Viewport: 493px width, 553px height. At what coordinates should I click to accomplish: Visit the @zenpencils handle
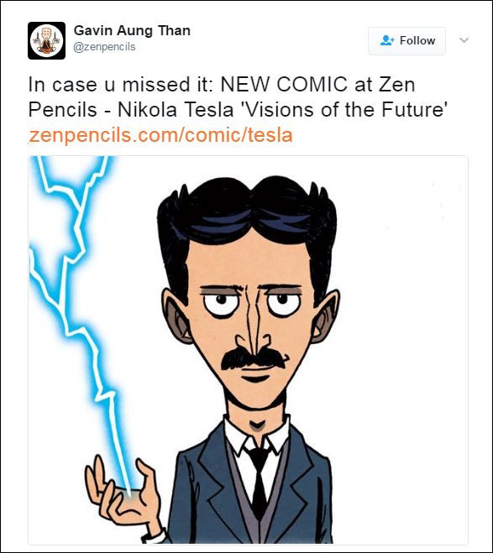pos(104,47)
